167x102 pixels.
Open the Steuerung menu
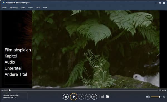point(13,8)
